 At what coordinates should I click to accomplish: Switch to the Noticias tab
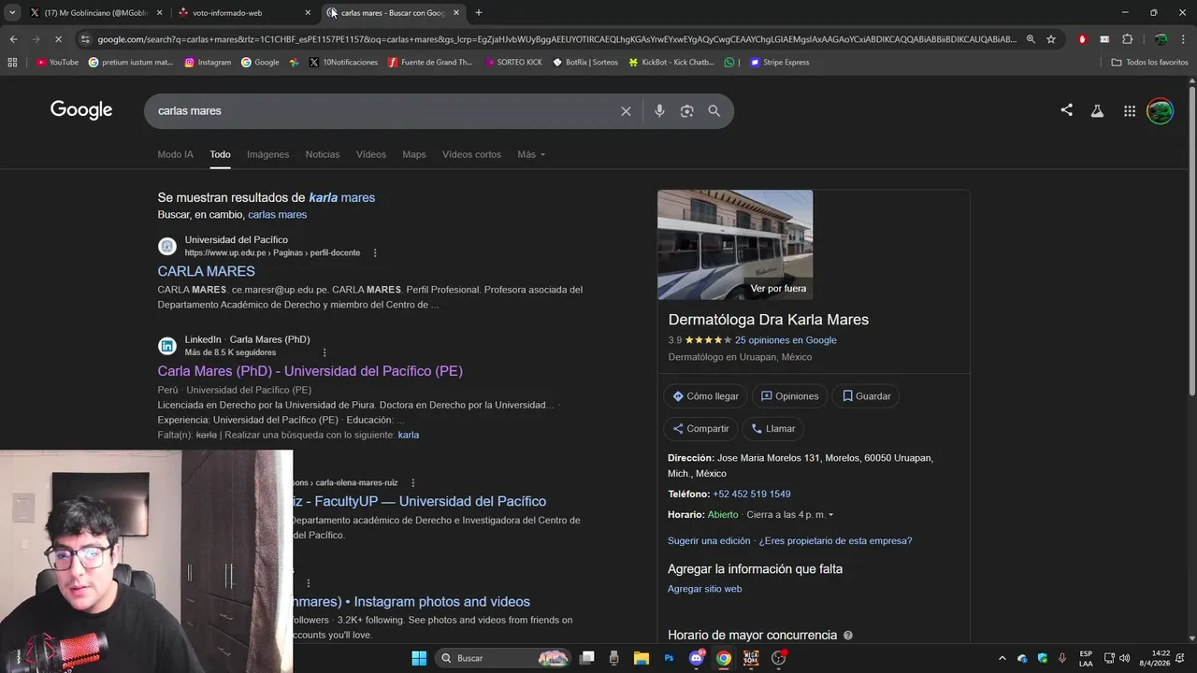click(323, 154)
